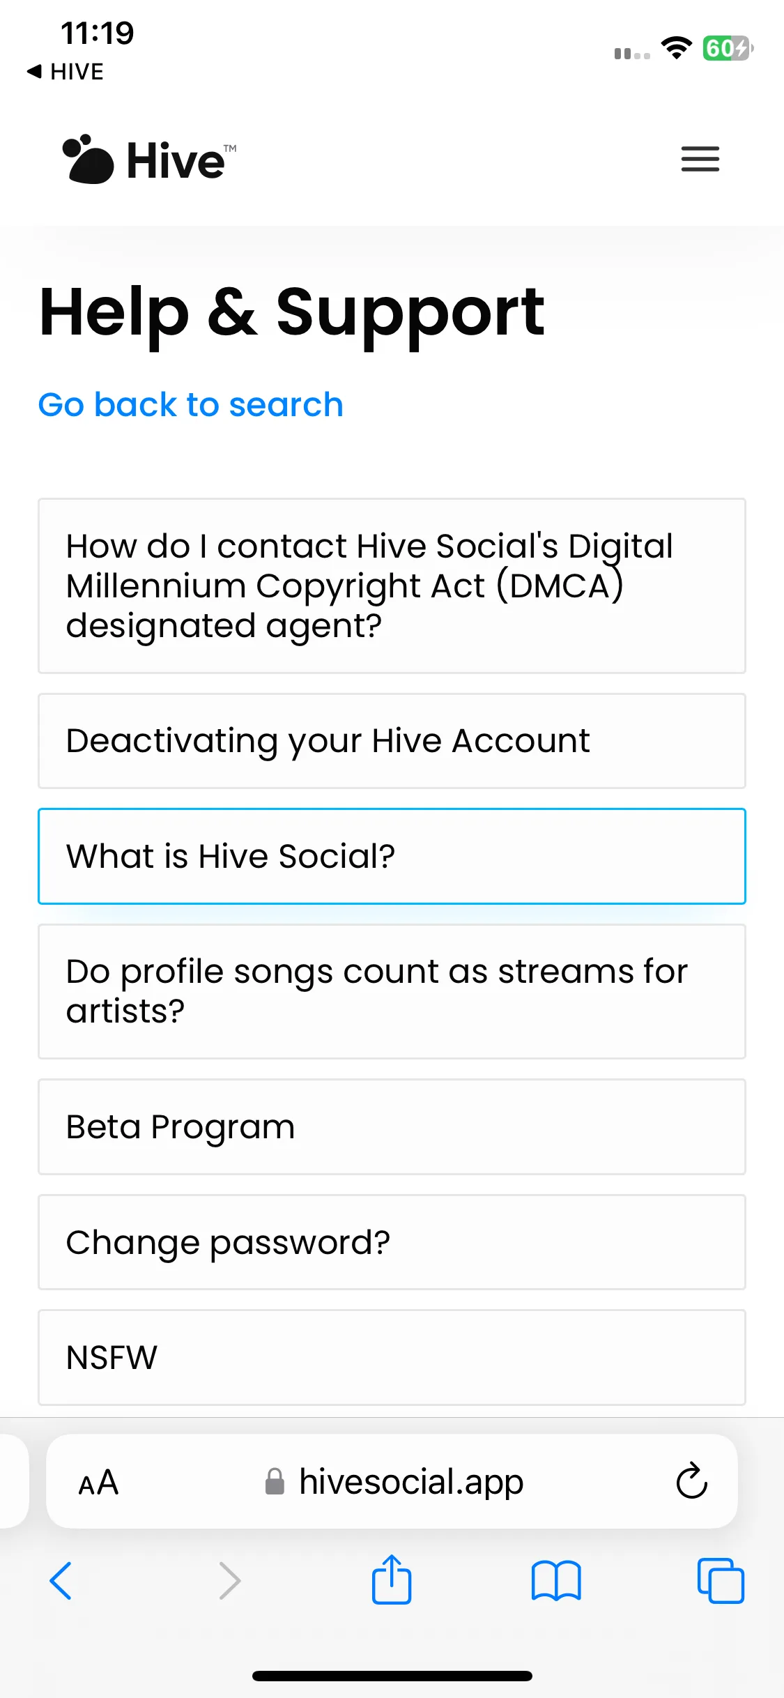The height and width of the screenshot is (1698, 784).
Task: Expand What is Hive Social?
Action: pyautogui.click(x=392, y=856)
